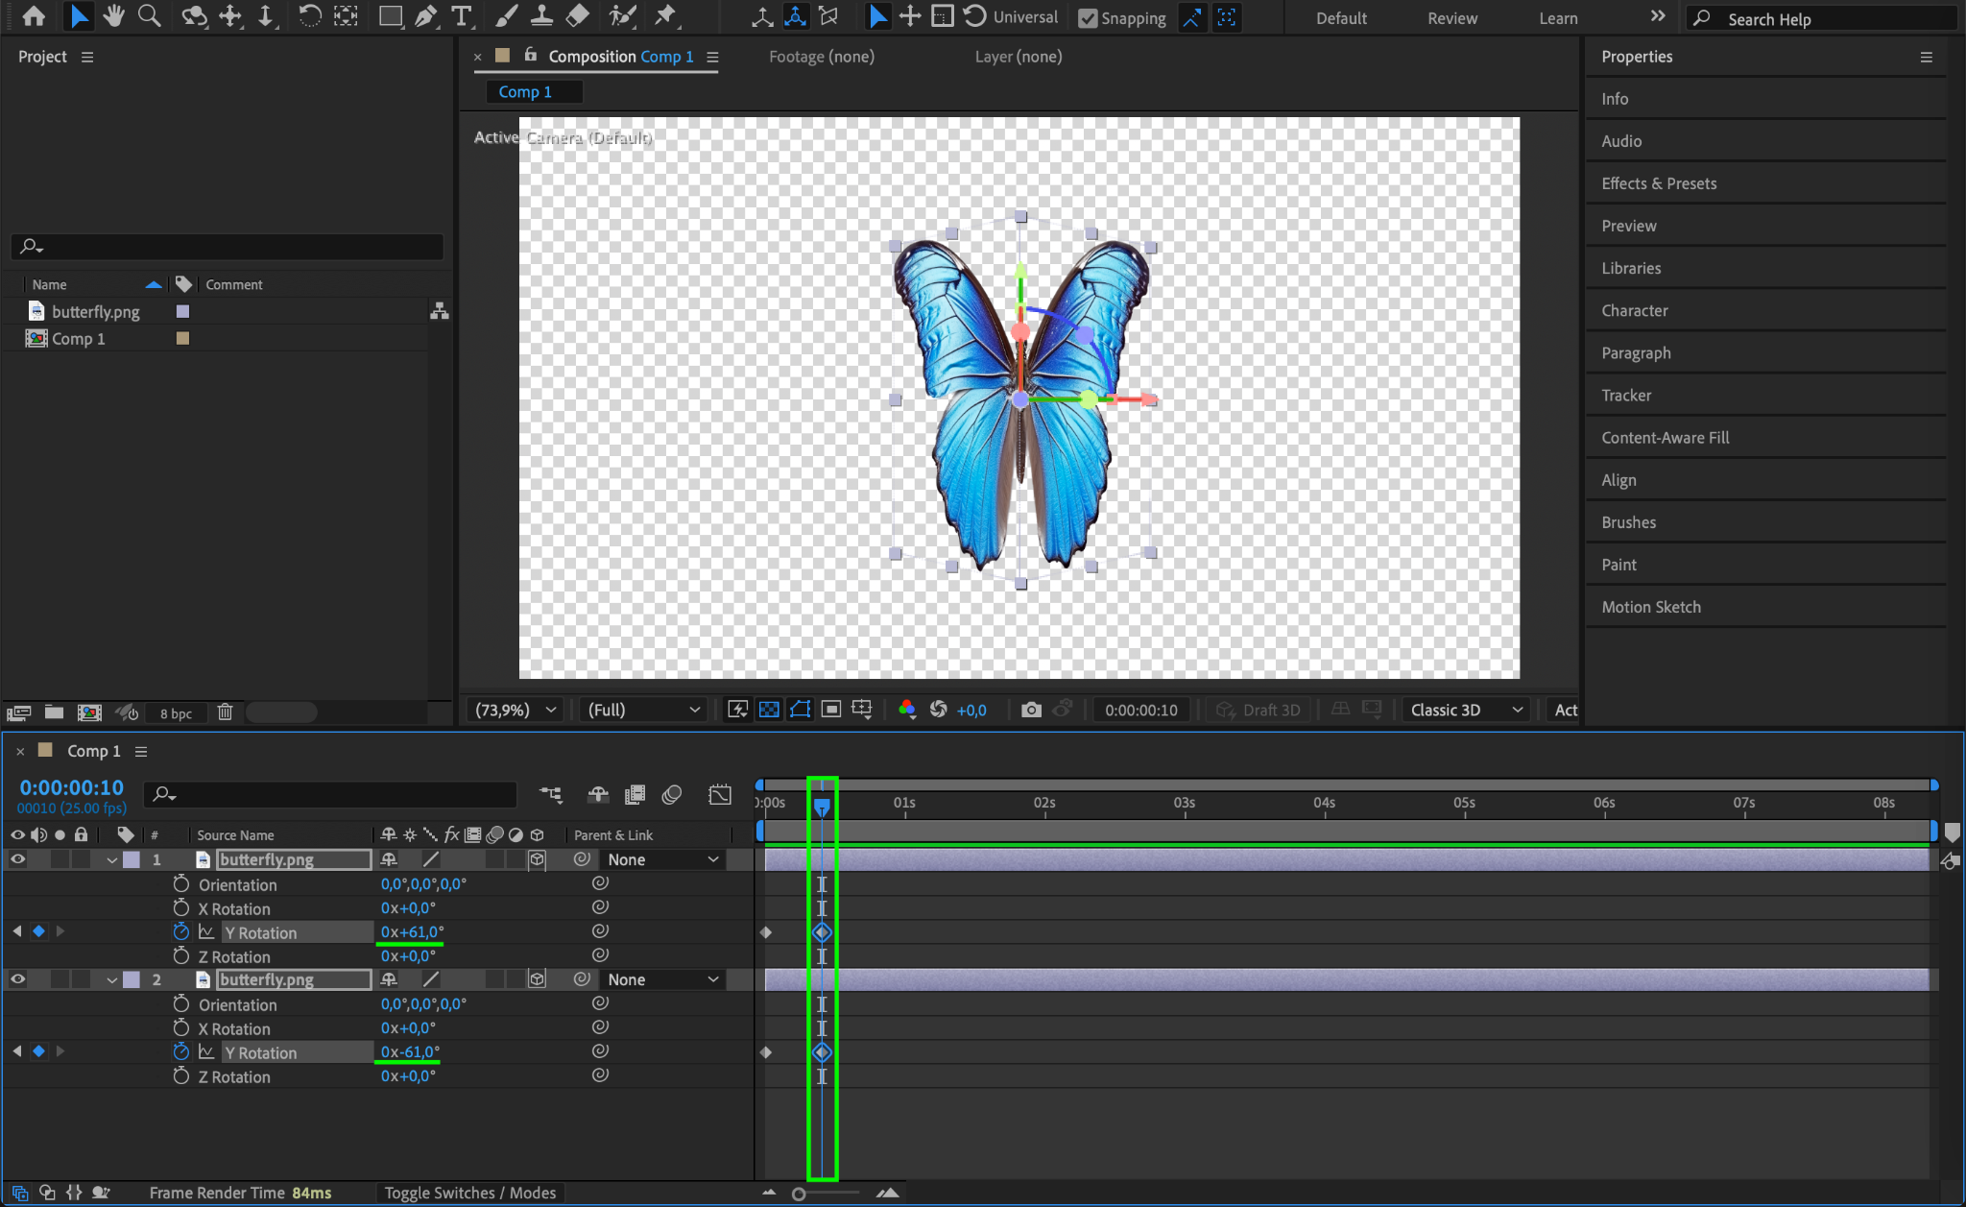Switch to the Review workspace
The image size is (1966, 1207).
pyautogui.click(x=1451, y=18)
